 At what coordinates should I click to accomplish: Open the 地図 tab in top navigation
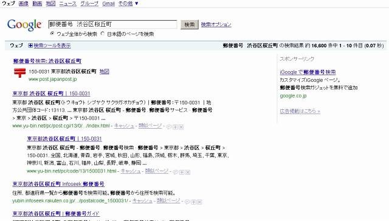click(50, 4)
